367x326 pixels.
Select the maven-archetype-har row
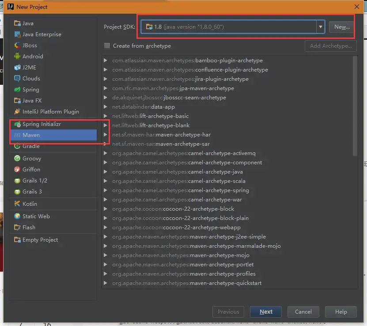(x=227, y=135)
